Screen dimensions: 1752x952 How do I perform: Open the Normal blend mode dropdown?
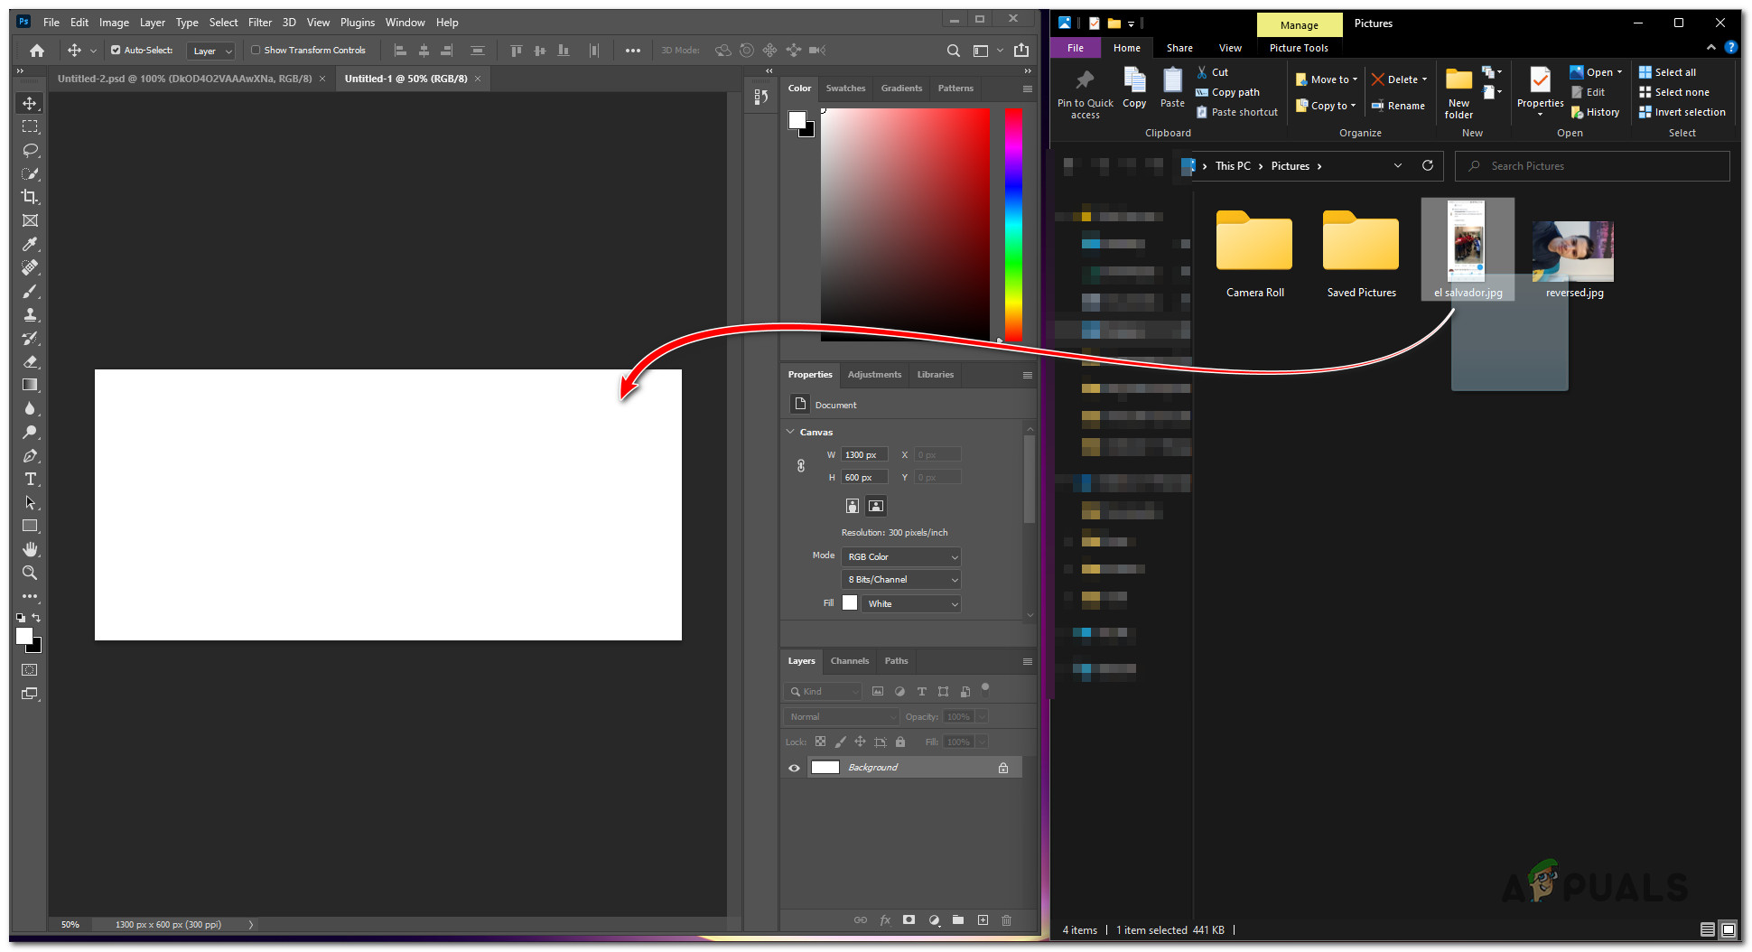[x=841, y=717]
